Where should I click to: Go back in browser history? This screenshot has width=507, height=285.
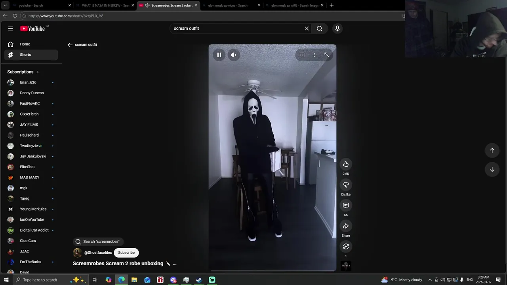pos(5,16)
